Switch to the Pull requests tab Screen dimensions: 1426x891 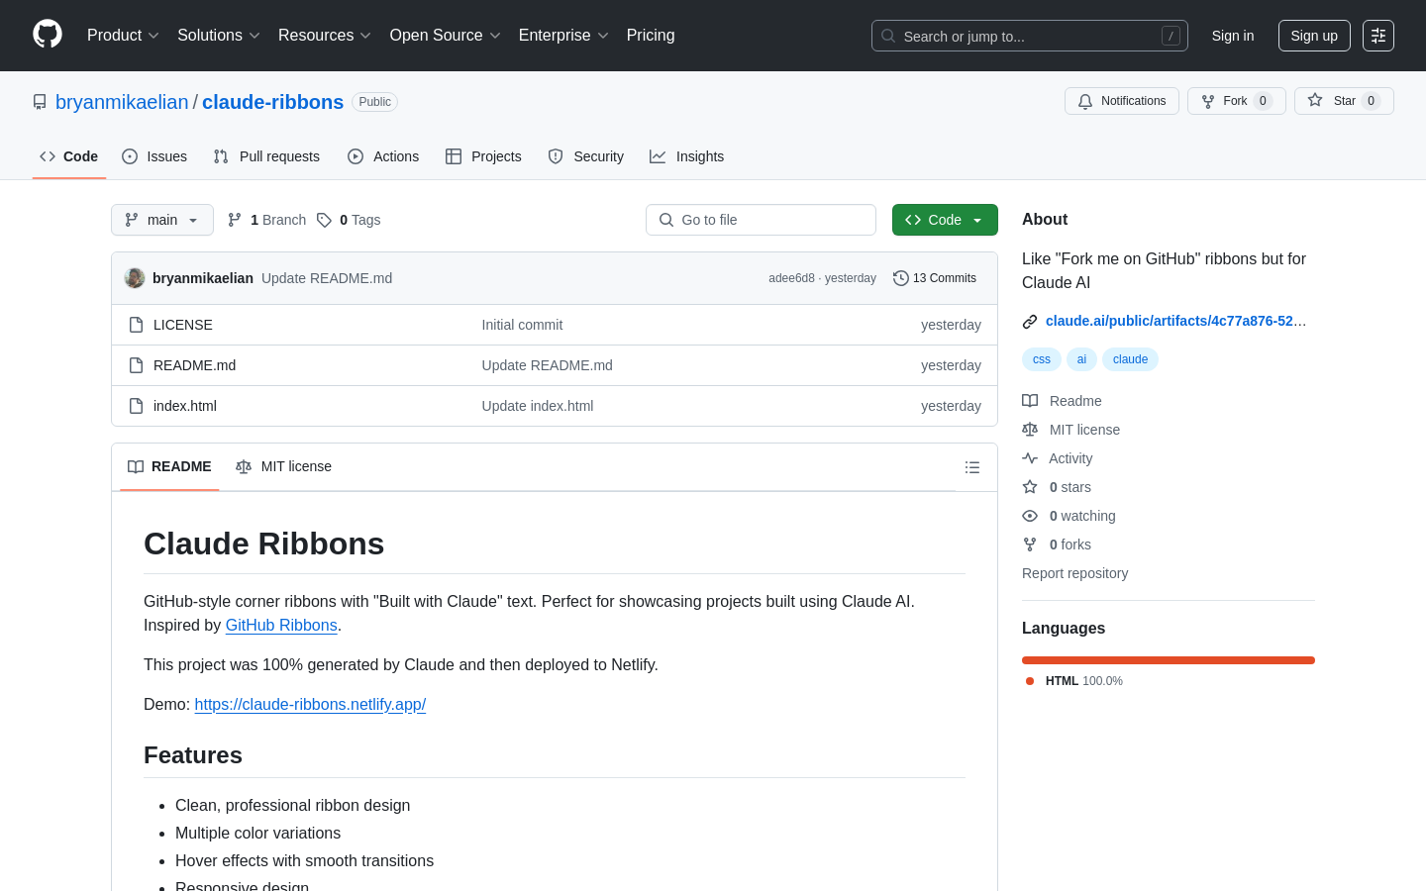pos(266,156)
